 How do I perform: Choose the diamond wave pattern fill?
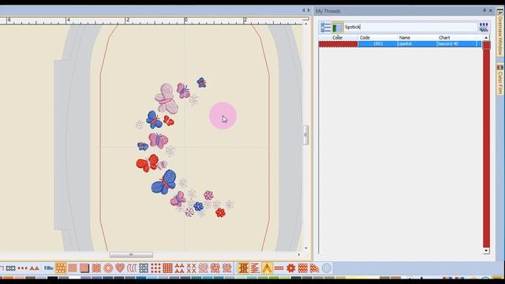point(96,268)
